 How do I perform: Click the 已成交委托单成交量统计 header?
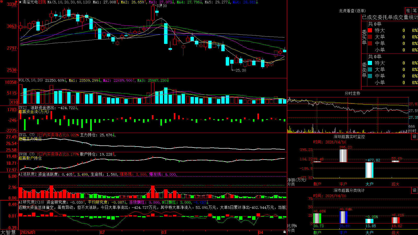390,17
